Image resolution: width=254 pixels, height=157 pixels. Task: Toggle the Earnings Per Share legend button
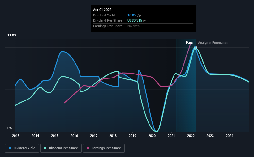coord(104,148)
